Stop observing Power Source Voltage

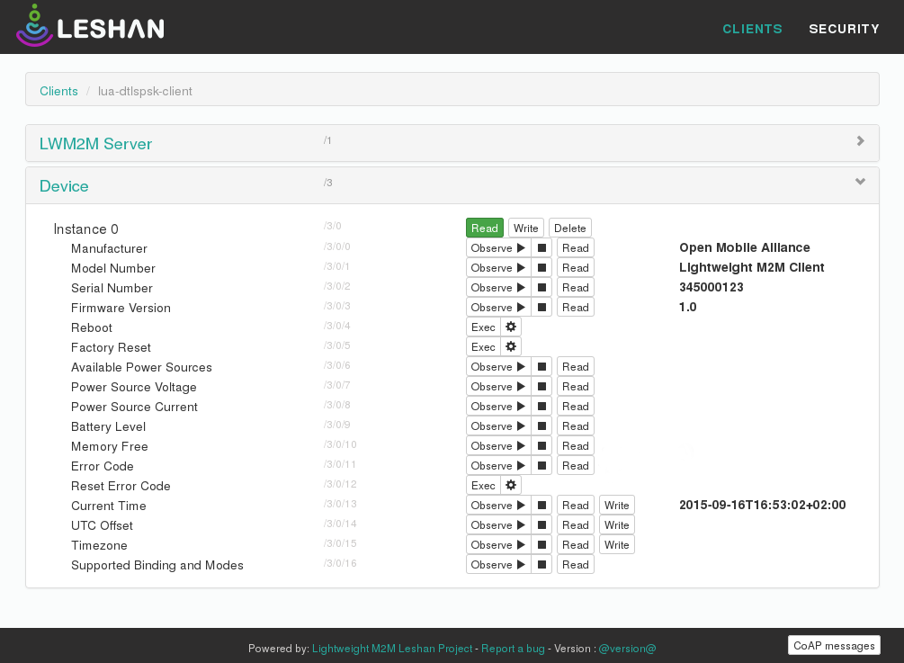click(x=542, y=386)
